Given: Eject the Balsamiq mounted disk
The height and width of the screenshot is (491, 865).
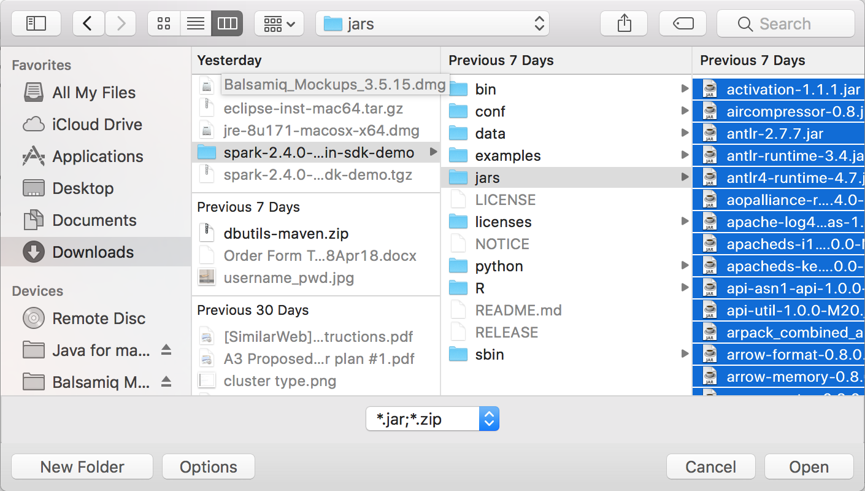Looking at the screenshot, I should (165, 382).
